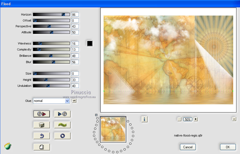The image size is (240, 154).
Task: Click the blue undo arrow button
Action: click(x=42, y=136)
